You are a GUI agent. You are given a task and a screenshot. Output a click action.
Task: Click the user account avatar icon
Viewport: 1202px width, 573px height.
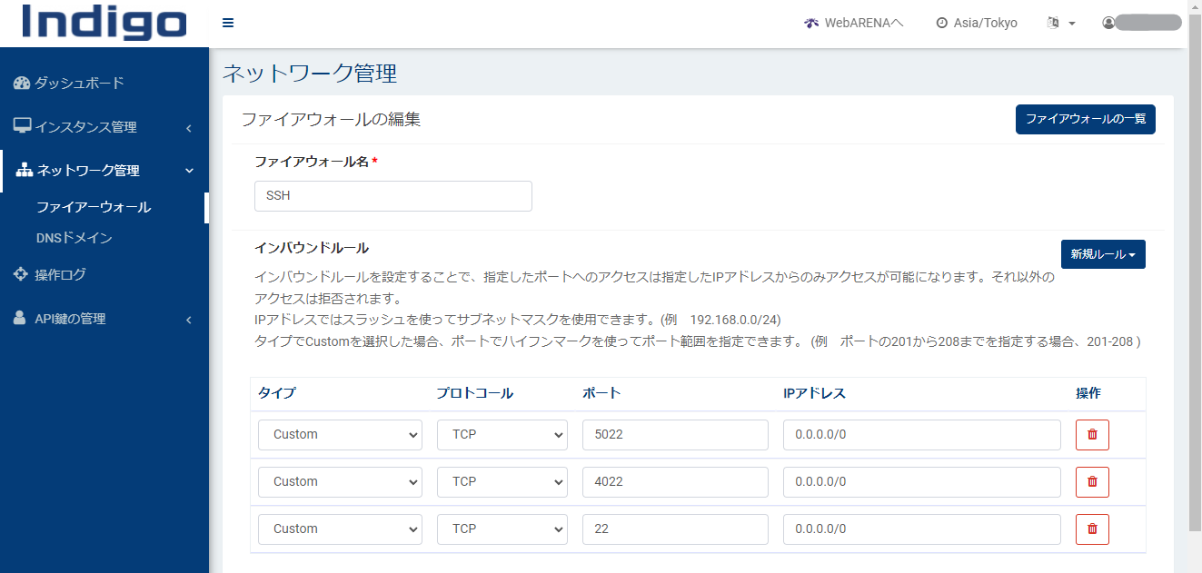1108,23
